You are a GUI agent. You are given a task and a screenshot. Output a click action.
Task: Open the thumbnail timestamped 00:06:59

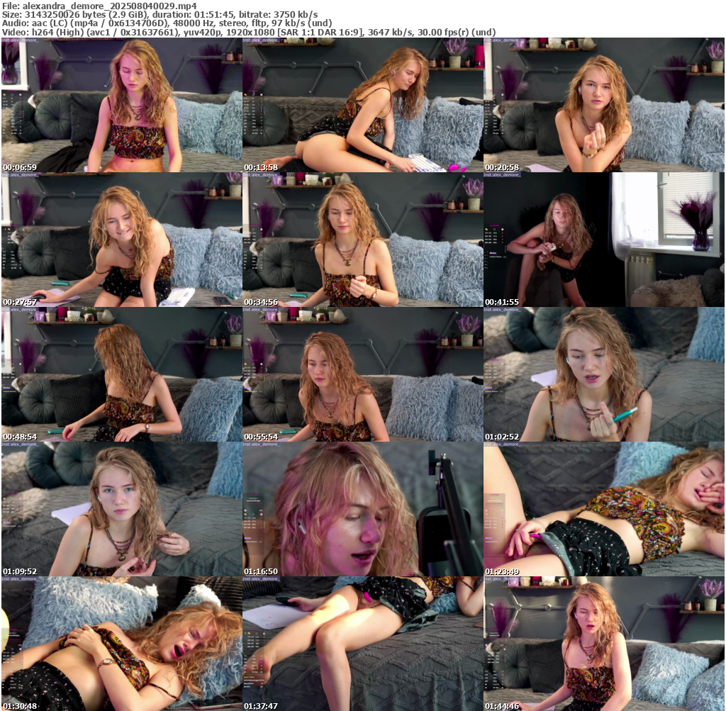[121, 105]
